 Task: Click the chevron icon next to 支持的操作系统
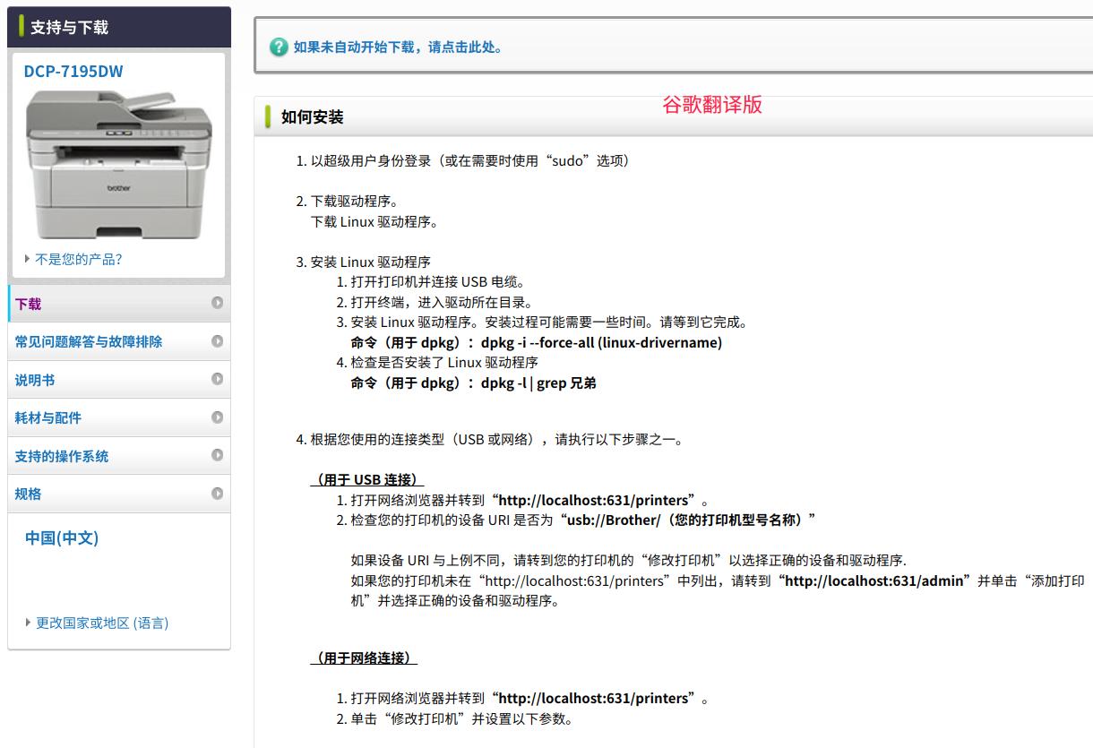point(218,455)
